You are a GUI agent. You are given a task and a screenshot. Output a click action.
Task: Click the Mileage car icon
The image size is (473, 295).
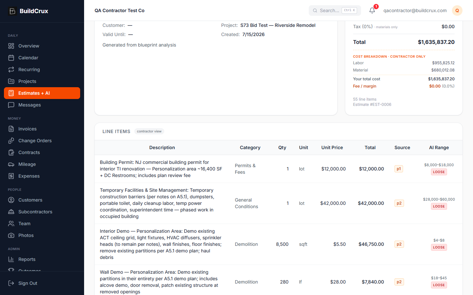pos(11,164)
